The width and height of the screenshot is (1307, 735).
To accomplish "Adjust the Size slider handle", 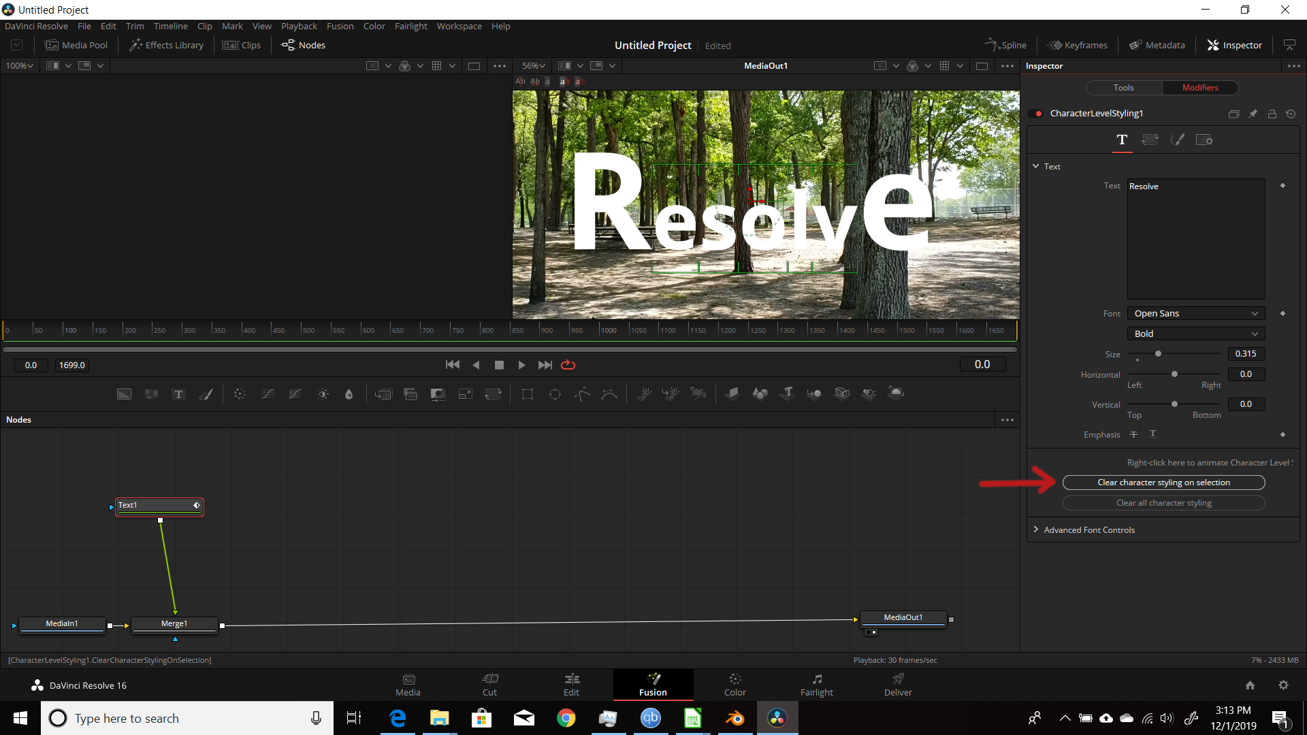I will 1158,354.
